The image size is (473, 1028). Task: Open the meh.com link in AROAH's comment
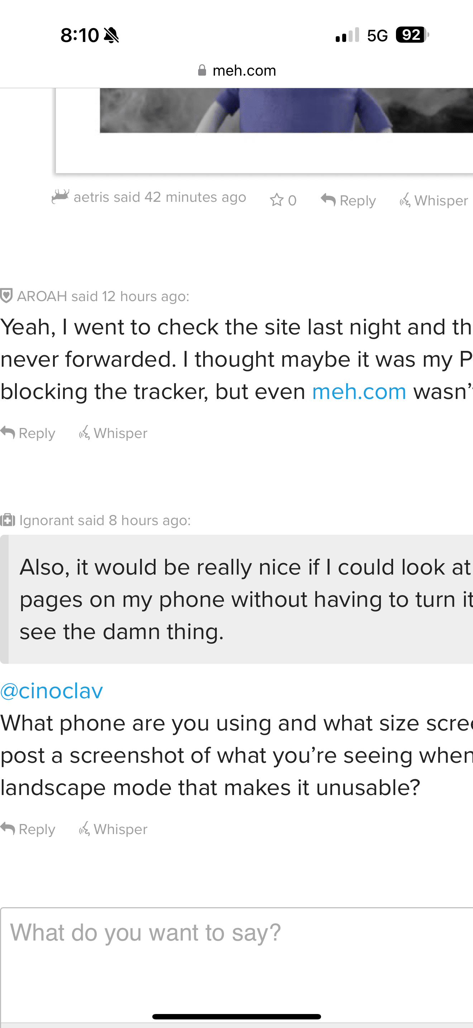359,391
